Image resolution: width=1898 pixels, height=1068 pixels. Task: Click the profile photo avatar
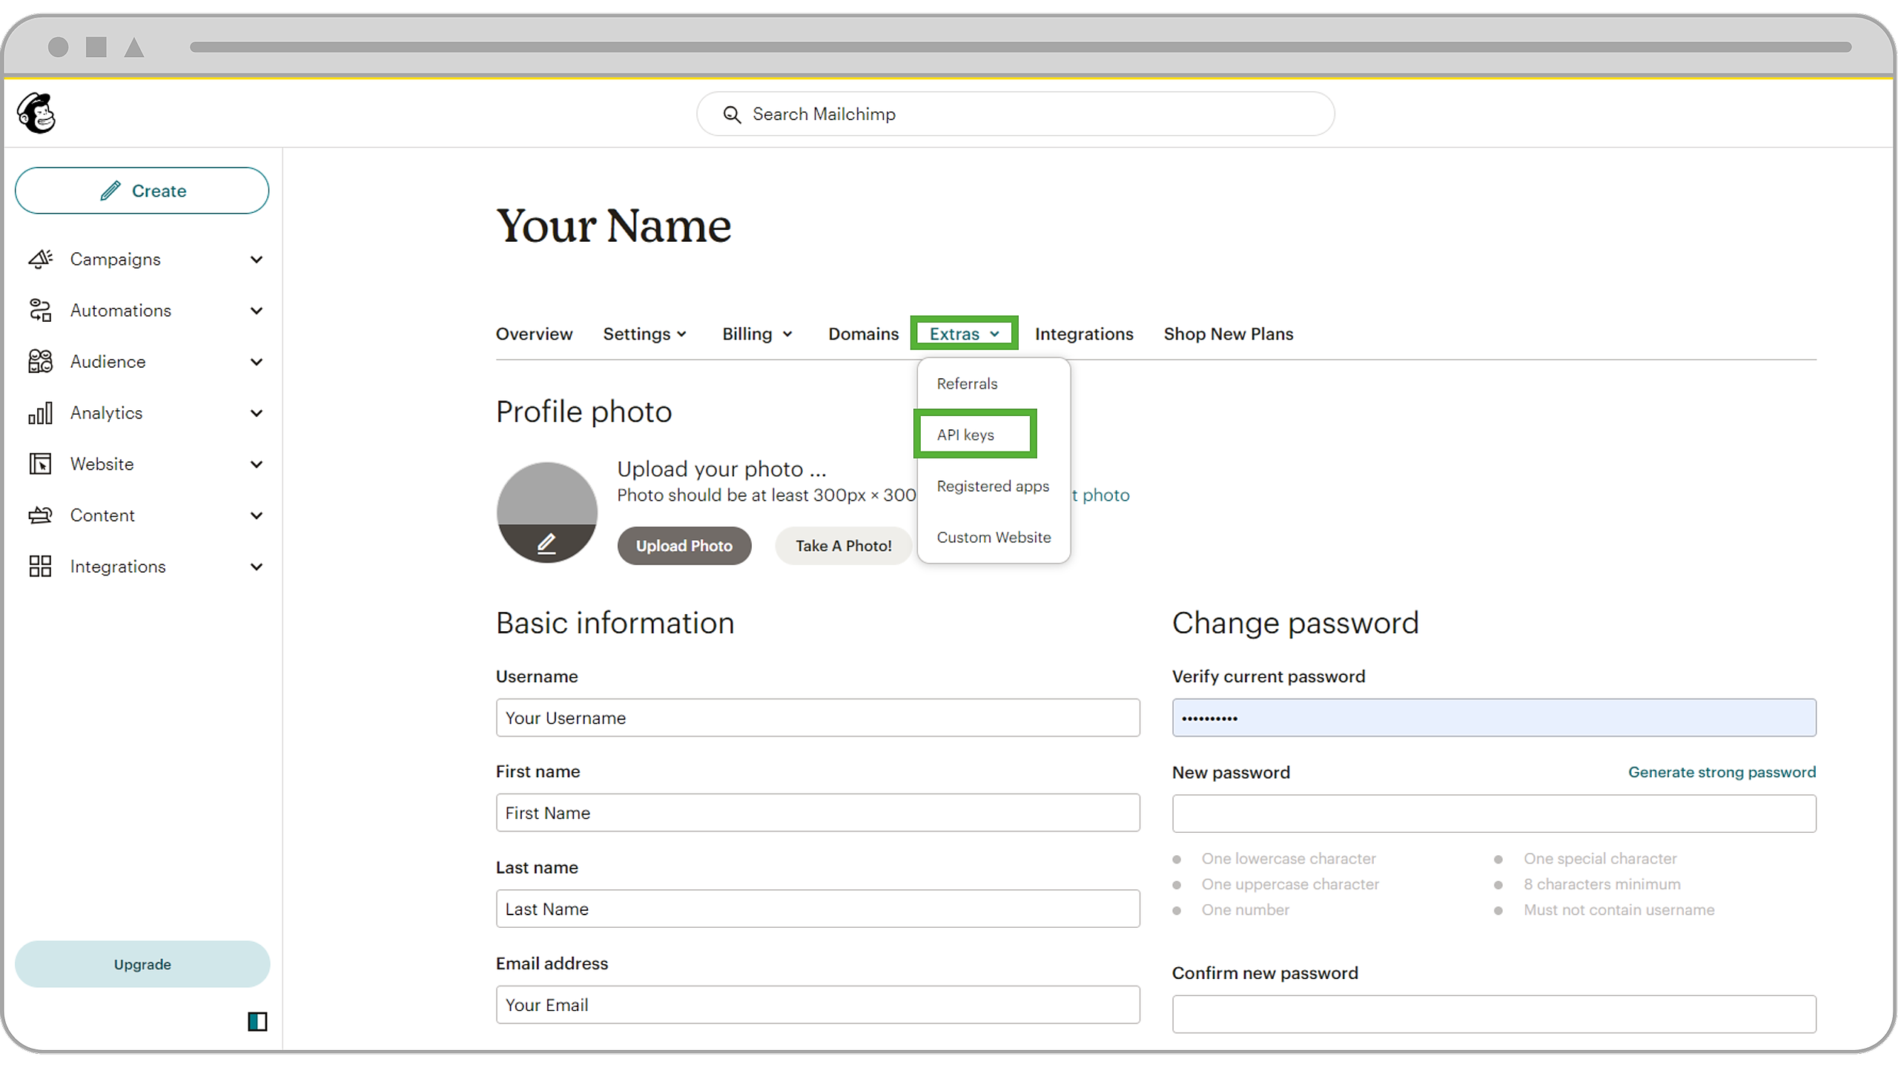click(x=547, y=512)
